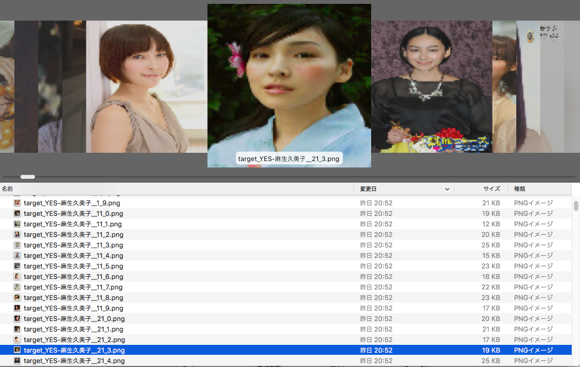Toggle sort order chevron in 変更日 column
The width and height of the screenshot is (580, 367).
447,189
